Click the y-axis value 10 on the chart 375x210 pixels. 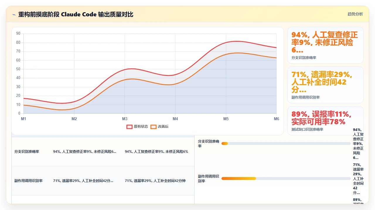[x=18, y=104]
